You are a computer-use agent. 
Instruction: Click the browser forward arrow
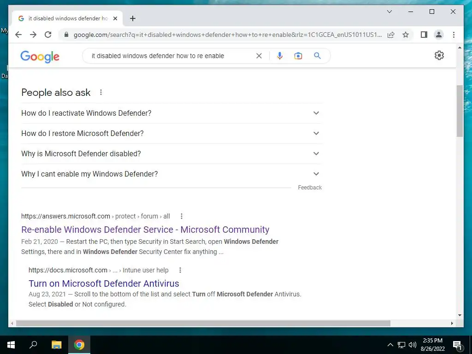pos(33,35)
